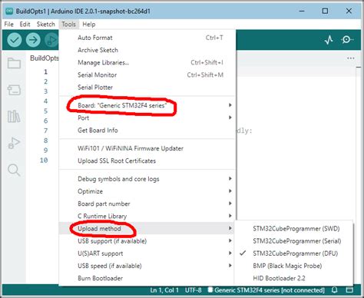Open the Debug sidebar icon
The height and width of the screenshot is (298, 364).
tap(14, 143)
